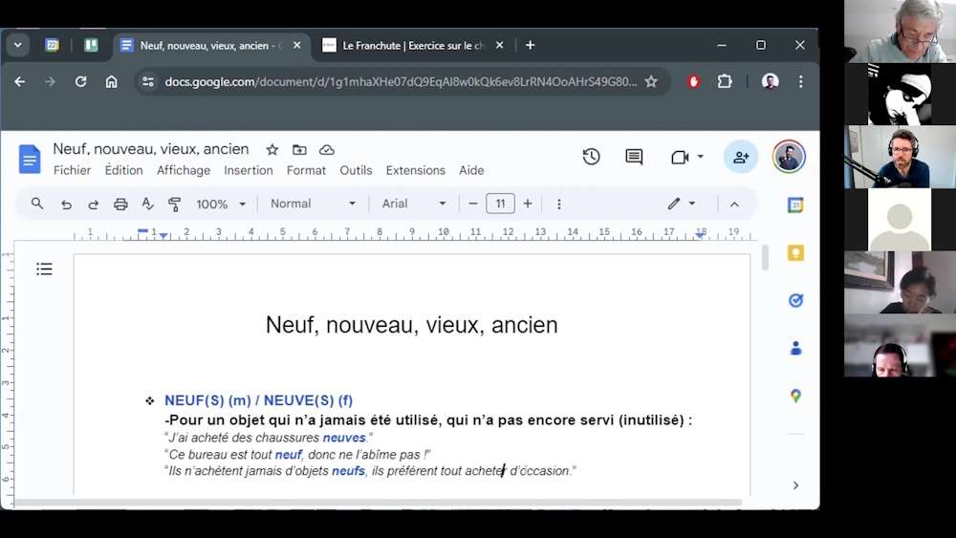This screenshot has height=538, width=956.
Task: Open the red extension icon
Action: pos(693,81)
